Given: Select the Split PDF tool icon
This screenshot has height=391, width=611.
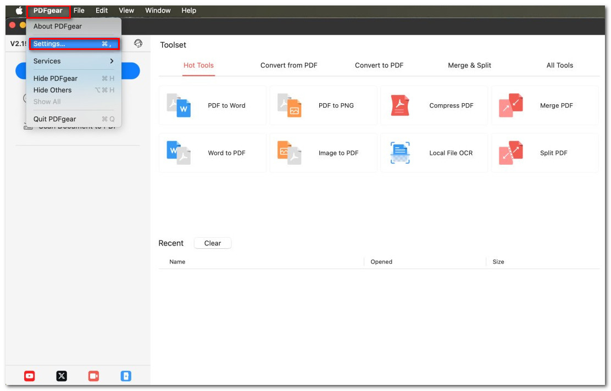Looking at the screenshot, I should [x=510, y=153].
